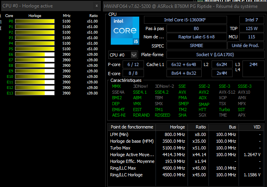Screen dimensions: 267x187
Task: Select the Ring/LLC Horloge row
Action: [x=186, y=175]
